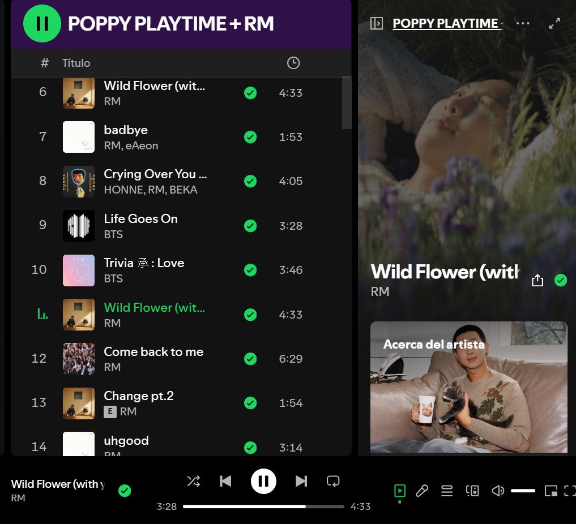Open uhgood track title
This screenshot has height=524, width=576.
(126, 441)
